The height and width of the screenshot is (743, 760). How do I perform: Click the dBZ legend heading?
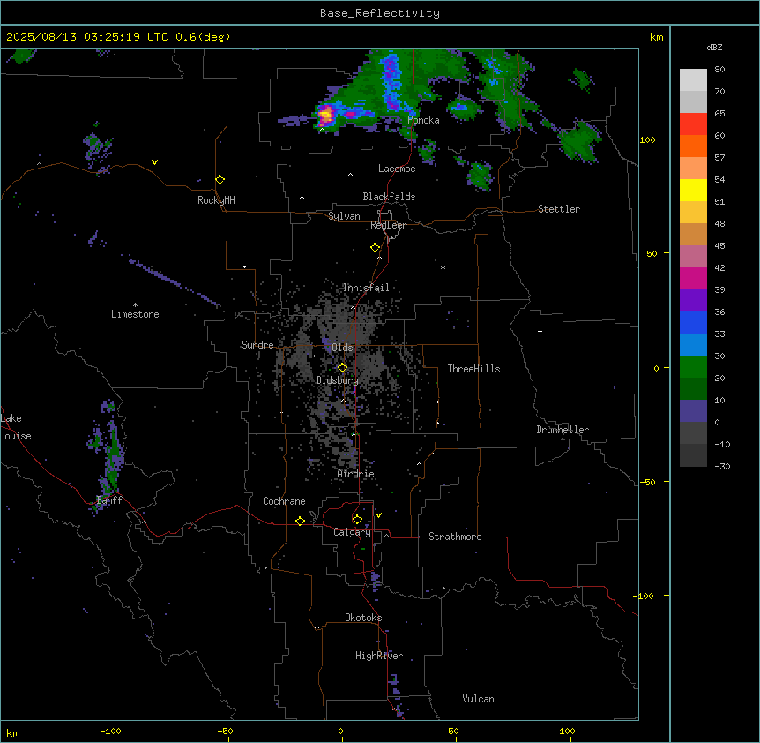[x=714, y=47]
